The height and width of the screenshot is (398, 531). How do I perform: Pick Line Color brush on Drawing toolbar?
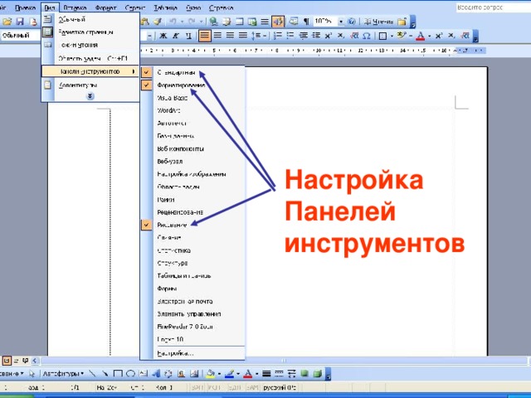(x=229, y=374)
